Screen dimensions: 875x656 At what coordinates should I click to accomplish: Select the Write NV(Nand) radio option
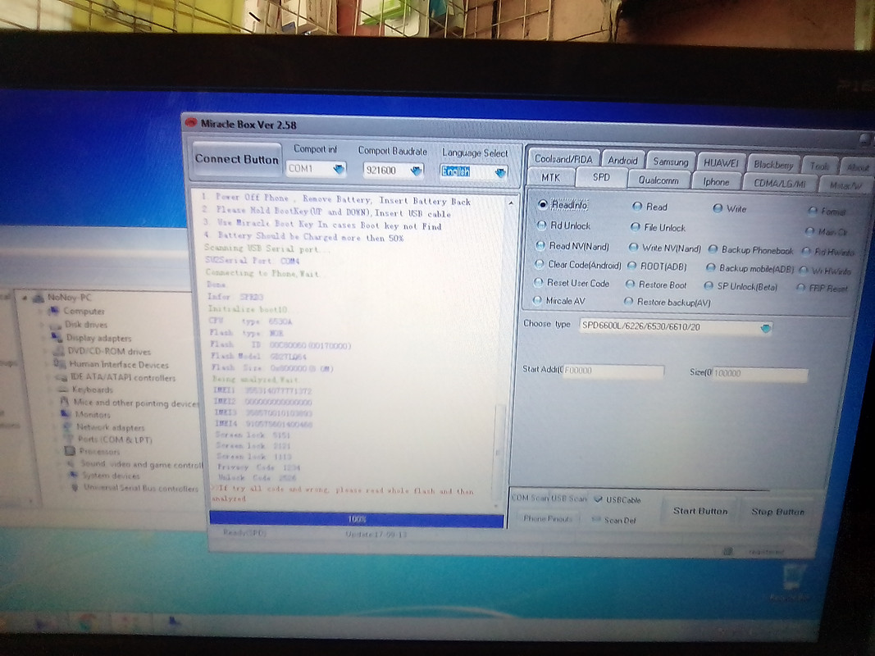coord(664,248)
